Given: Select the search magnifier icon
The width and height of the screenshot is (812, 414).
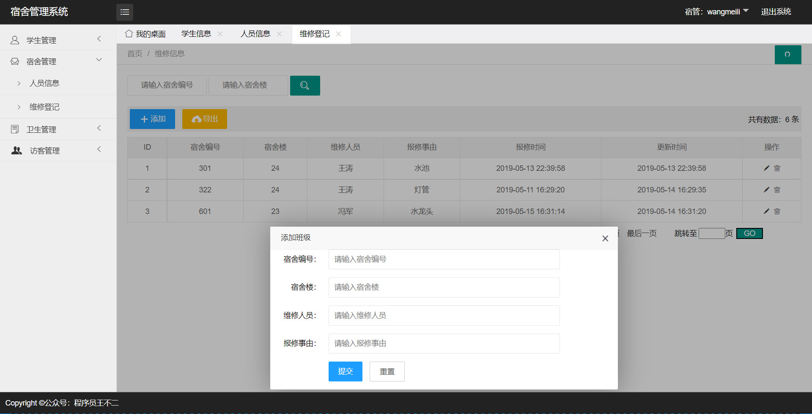Looking at the screenshot, I should coord(304,85).
